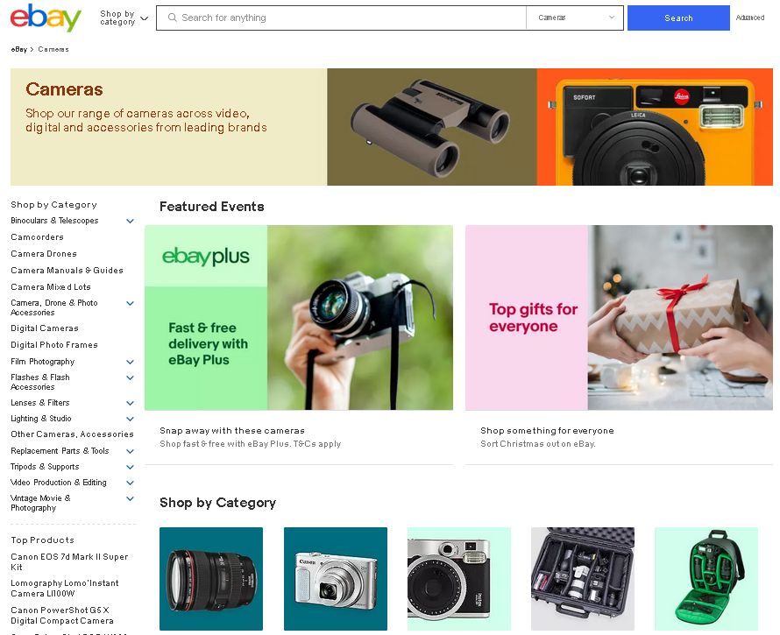Open Replacement Parts & Tools category
This screenshot has height=635, width=780.
60,451
